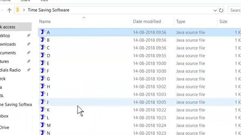Click the pin icon beside Radio folder
This screenshot has width=241, height=135.
point(29,70)
